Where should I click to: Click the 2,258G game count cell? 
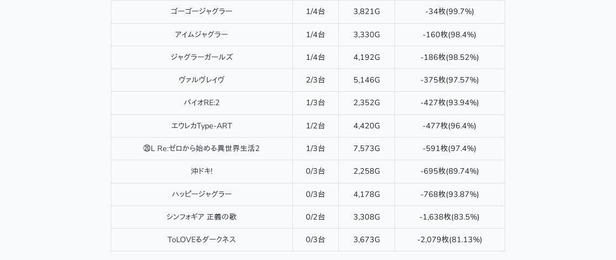pyautogui.click(x=366, y=171)
